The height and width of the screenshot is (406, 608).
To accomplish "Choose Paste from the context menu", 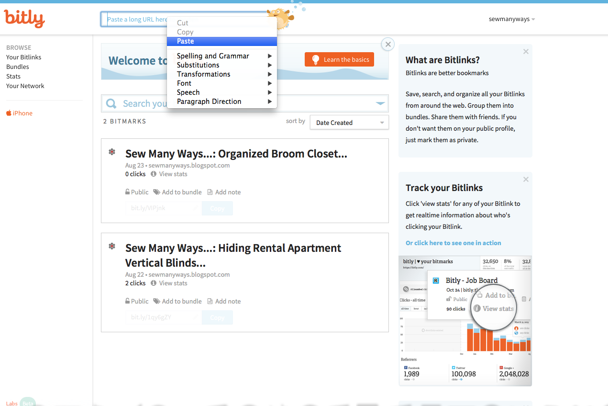I will [x=222, y=41].
